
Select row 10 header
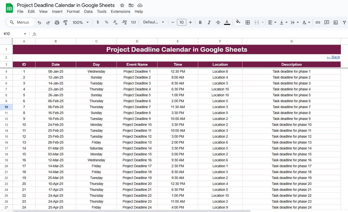(x=6, y=107)
